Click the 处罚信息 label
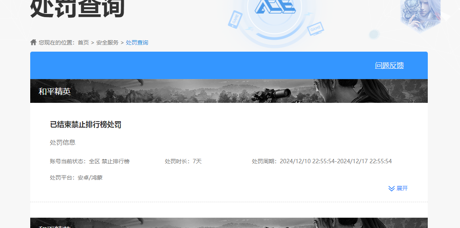The width and height of the screenshot is (460, 228). coord(63,143)
